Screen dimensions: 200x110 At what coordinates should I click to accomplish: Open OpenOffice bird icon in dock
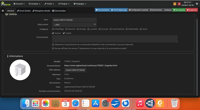[x=116, y=103]
